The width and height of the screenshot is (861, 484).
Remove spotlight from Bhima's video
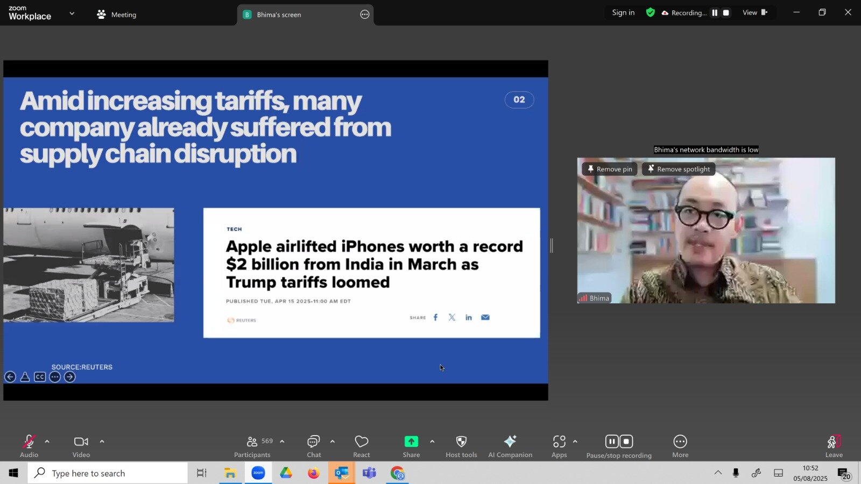click(679, 169)
